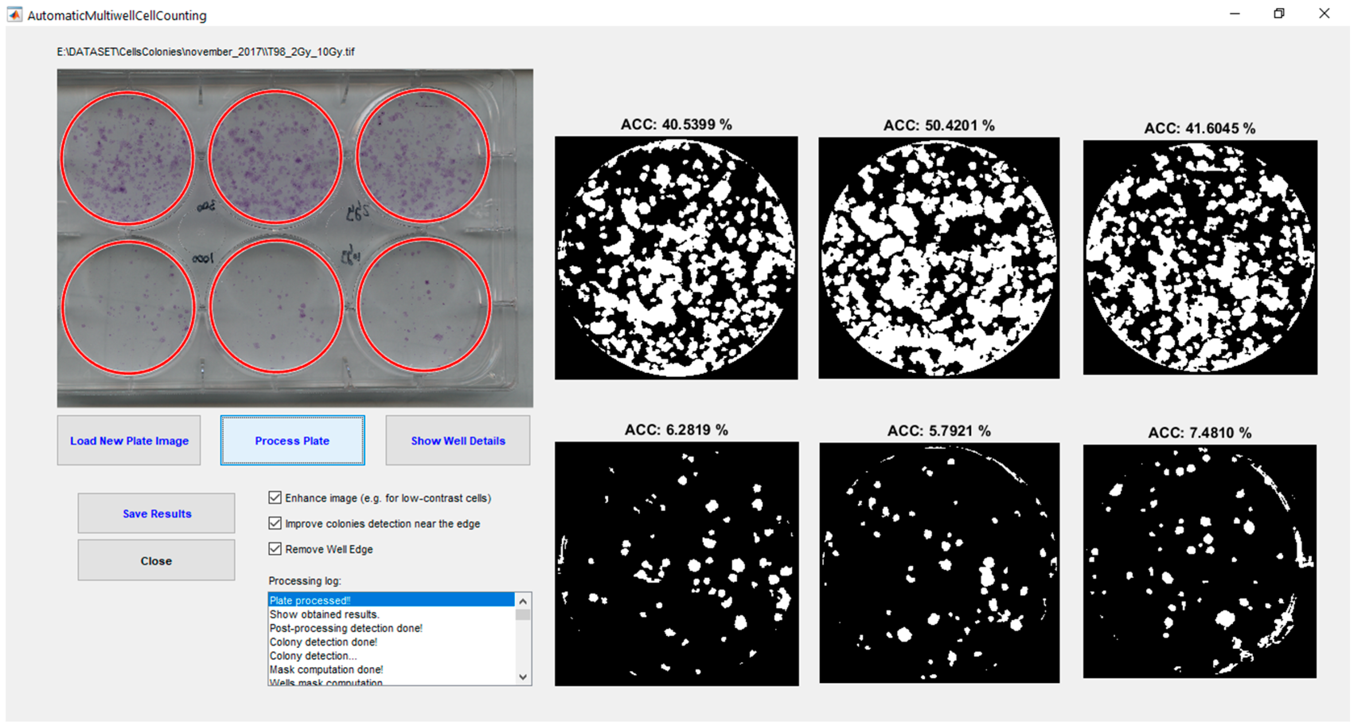1358x728 pixels.
Task: Select 'Colony detection done!' log entry
Action: [x=323, y=642]
